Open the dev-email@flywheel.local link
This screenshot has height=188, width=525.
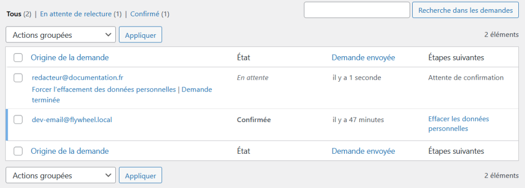point(72,120)
